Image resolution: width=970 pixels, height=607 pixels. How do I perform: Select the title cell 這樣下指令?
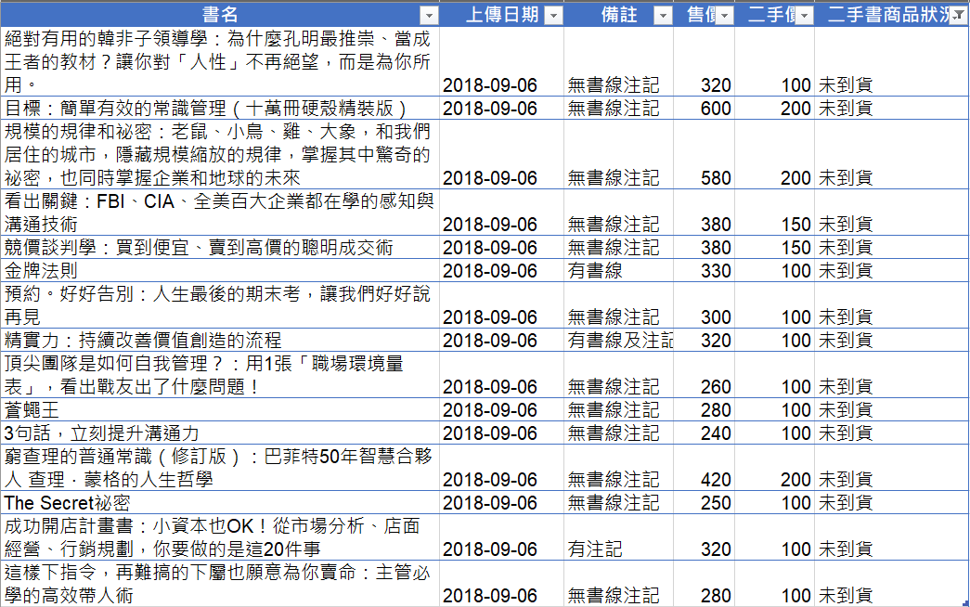pos(220,584)
